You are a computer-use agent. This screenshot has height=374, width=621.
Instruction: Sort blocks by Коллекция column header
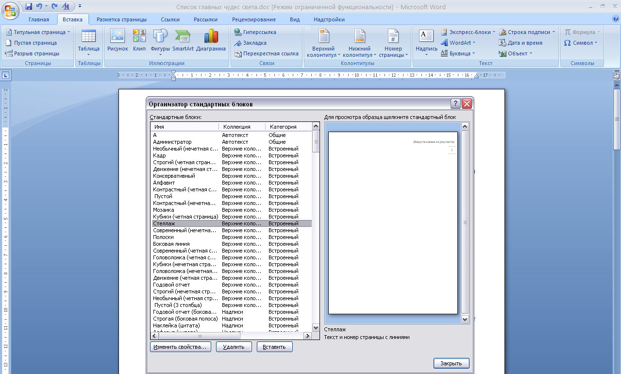(242, 127)
